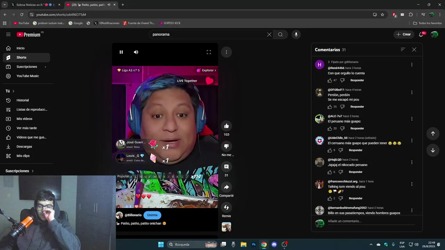Open Descargas in the sidebar

26,147
